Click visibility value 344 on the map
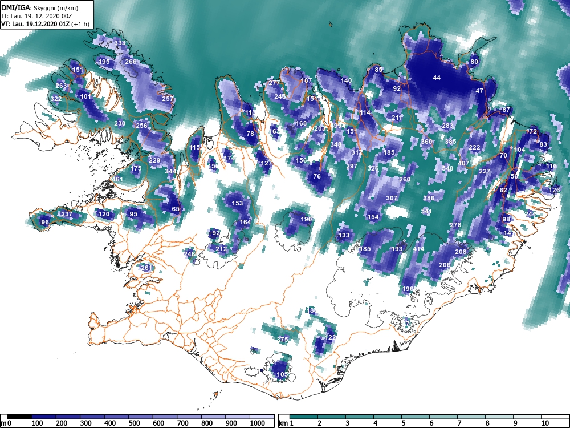 coord(170,171)
